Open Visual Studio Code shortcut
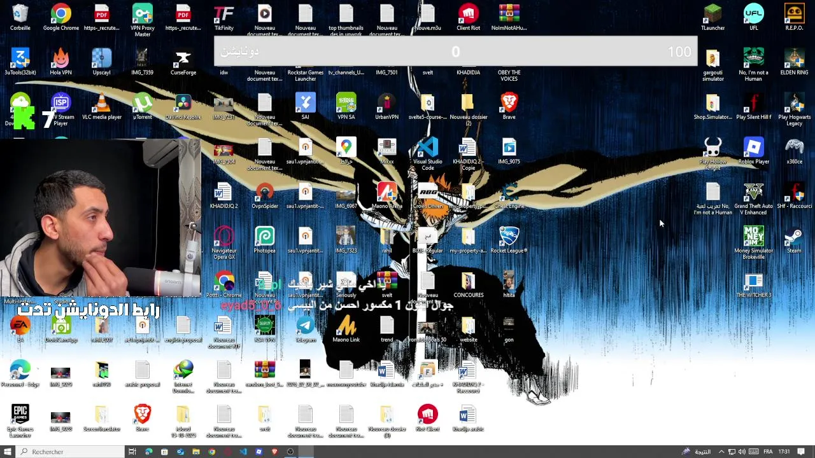Screen dimensions: 815x458 point(428,154)
